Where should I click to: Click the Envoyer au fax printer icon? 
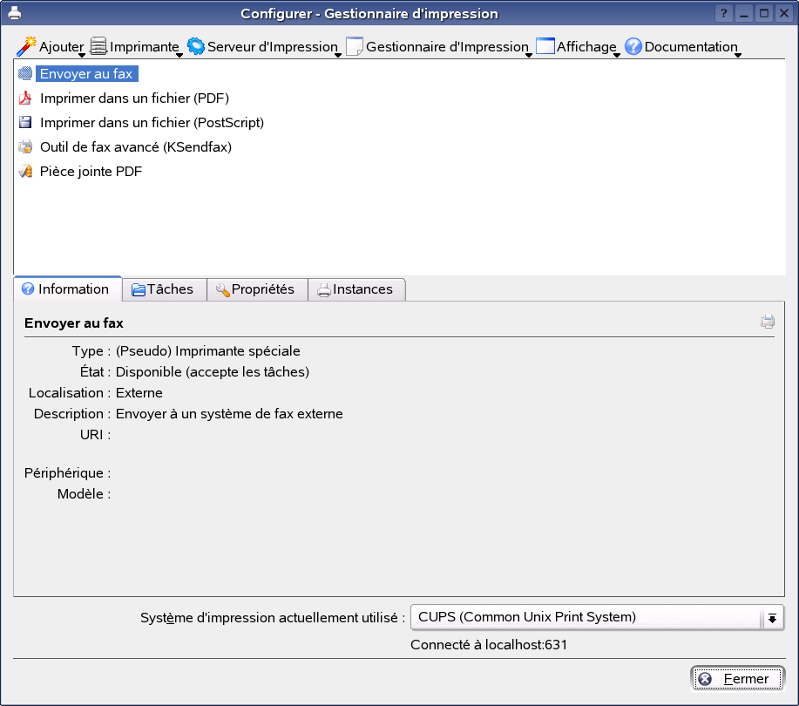(25, 73)
